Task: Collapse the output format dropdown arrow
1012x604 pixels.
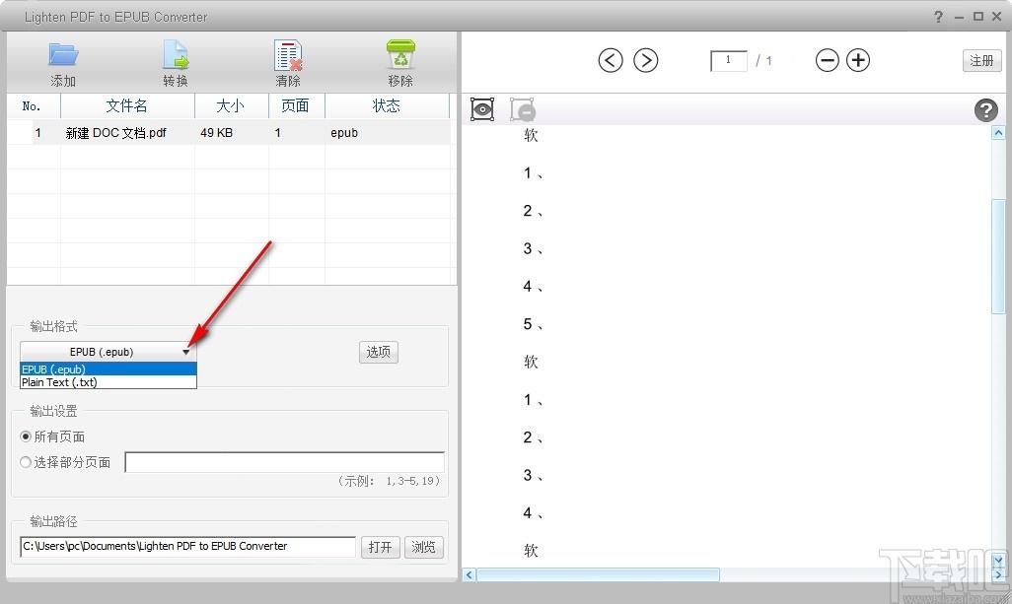Action: click(185, 352)
